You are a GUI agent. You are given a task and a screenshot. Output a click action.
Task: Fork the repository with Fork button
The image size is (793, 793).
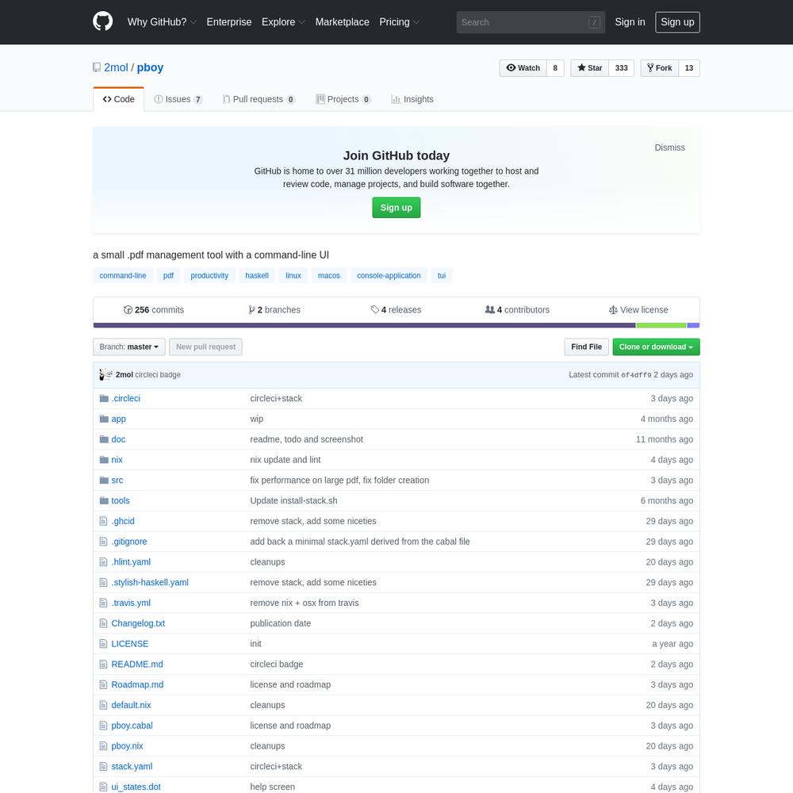pos(660,67)
